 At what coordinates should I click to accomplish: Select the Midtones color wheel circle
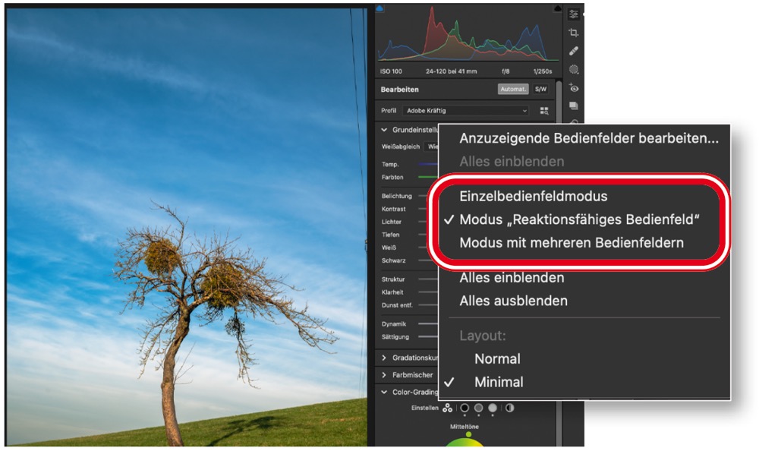[x=478, y=408]
